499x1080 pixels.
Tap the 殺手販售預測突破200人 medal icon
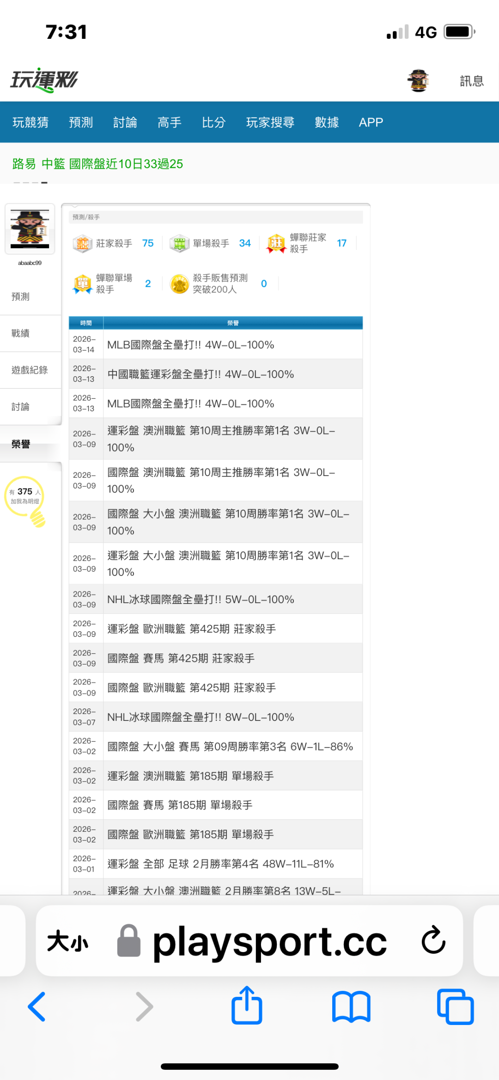(179, 284)
